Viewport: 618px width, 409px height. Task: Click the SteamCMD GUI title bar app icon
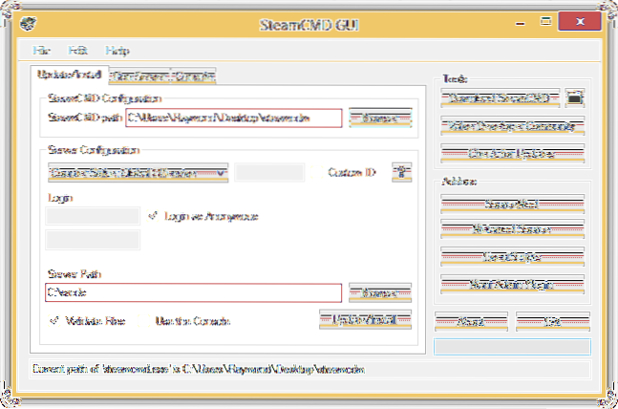pyautogui.click(x=28, y=24)
